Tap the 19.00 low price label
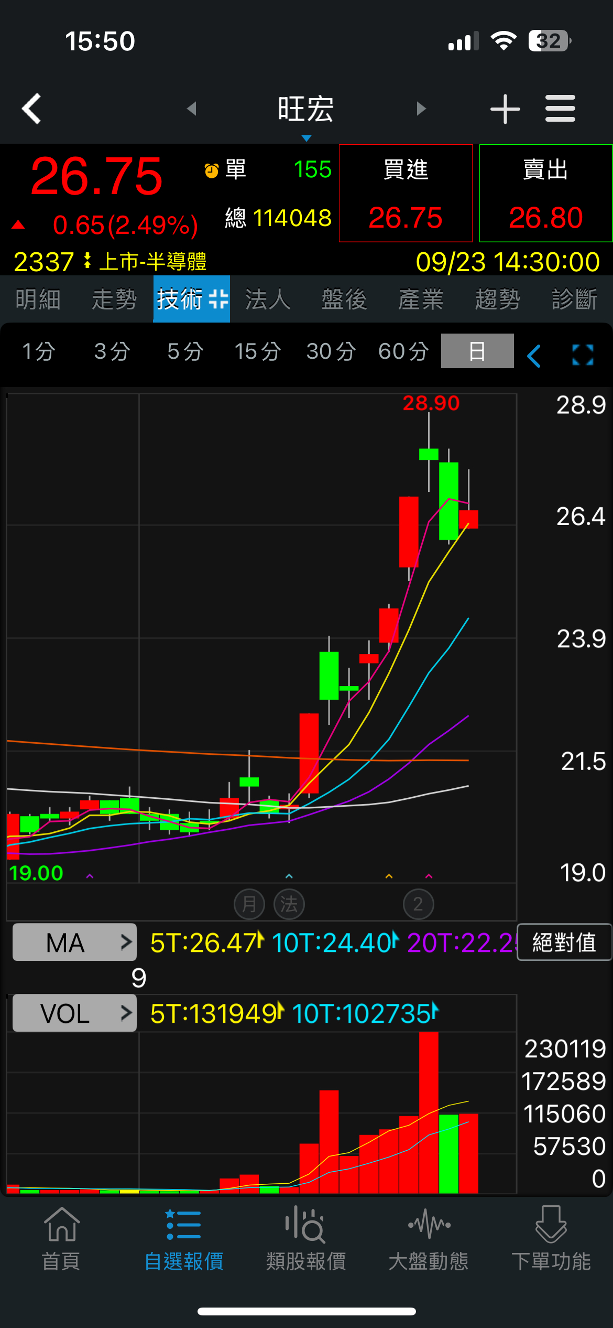Image resolution: width=613 pixels, height=1328 pixels. pyautogui.click(x=36, y=873)
